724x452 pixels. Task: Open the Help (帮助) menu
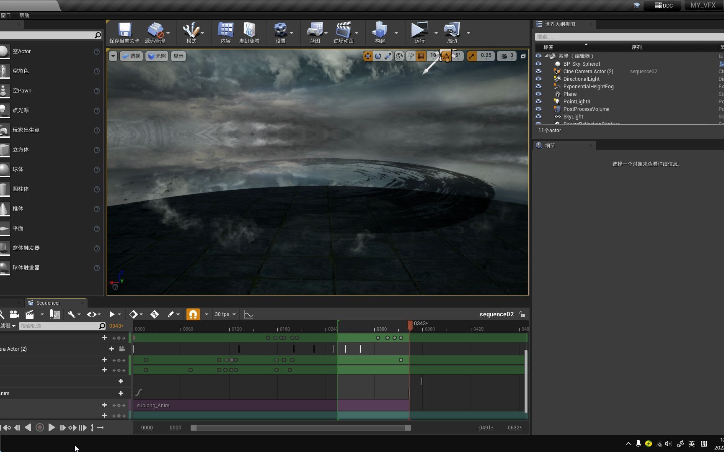tap(24, 15)
